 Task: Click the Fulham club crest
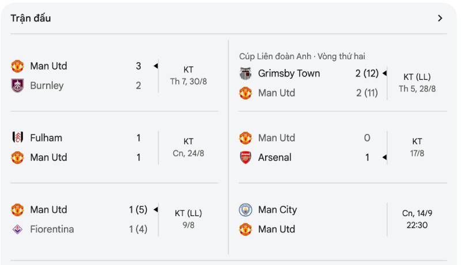click(17, 138)
